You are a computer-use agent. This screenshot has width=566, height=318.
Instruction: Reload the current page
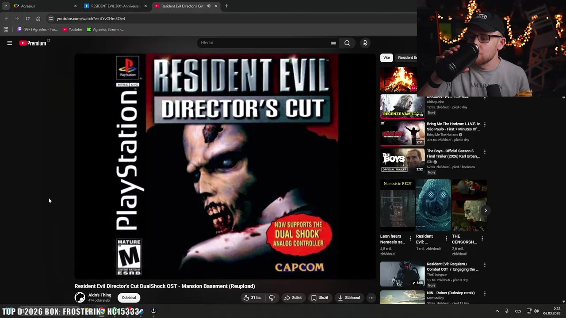(27, 19)
